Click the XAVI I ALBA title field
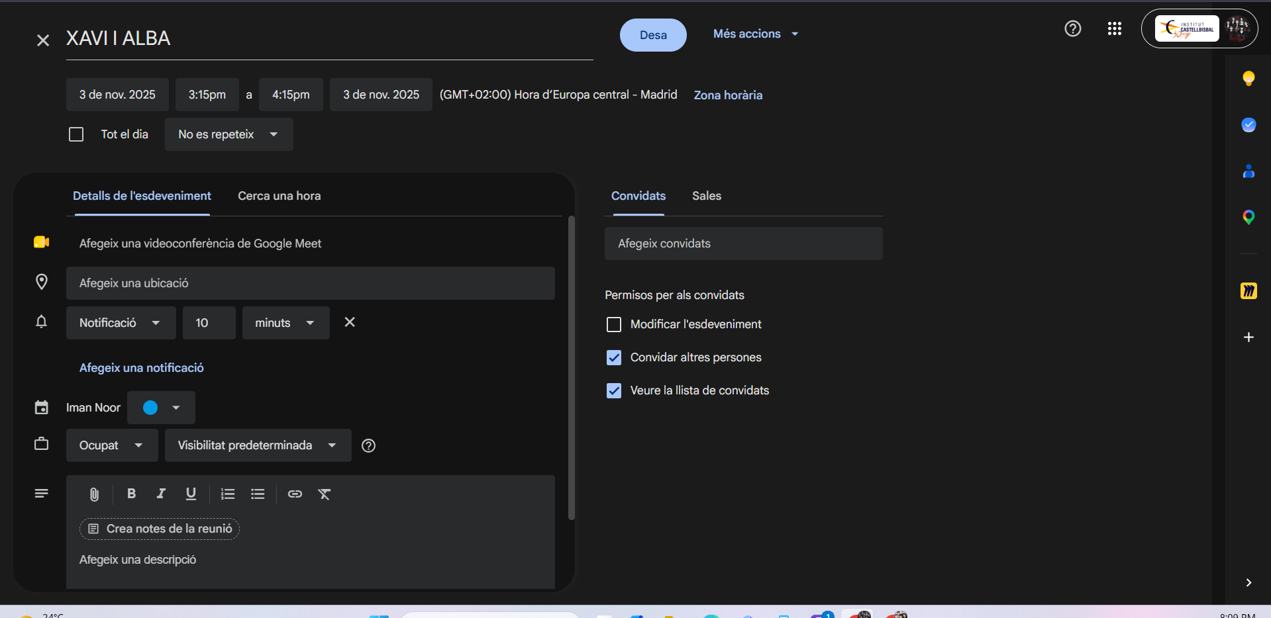The width and height of the screenshot is (1271, 618). click(x=329, y=39)
